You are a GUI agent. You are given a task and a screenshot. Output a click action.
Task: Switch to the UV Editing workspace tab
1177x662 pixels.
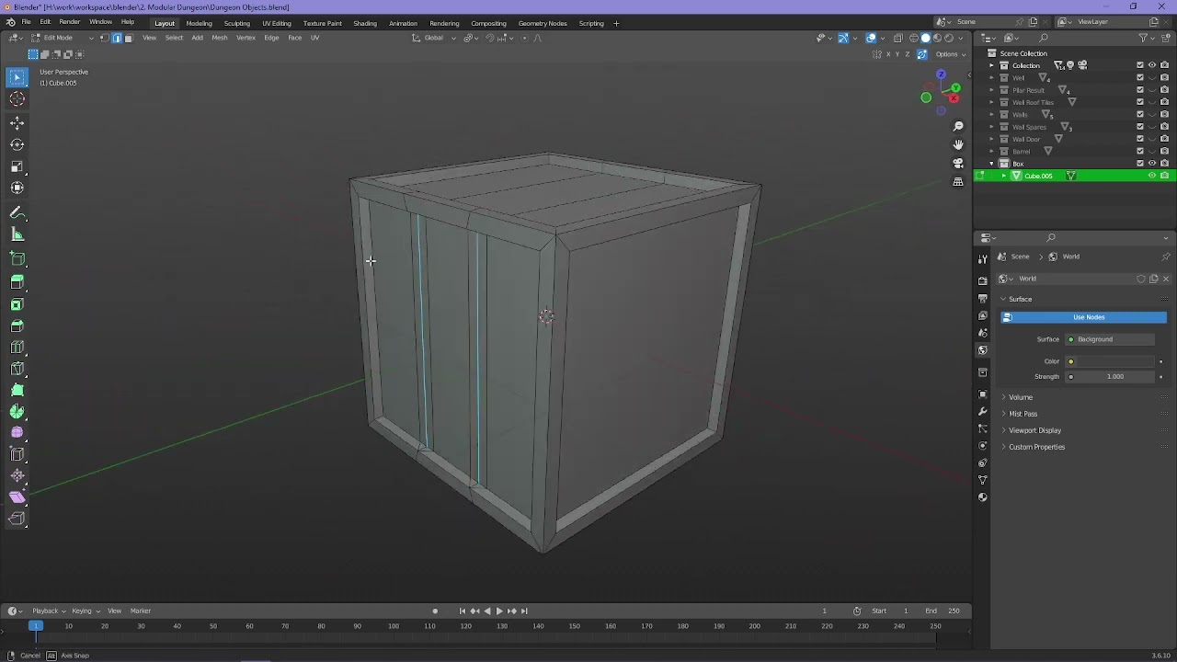coord(276,23)
